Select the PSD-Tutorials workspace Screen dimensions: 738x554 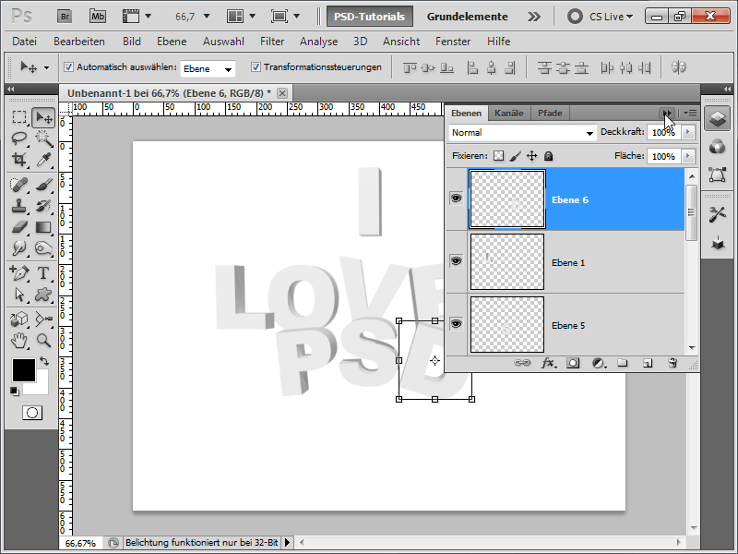pyautogui.click(x=370, y=17)
